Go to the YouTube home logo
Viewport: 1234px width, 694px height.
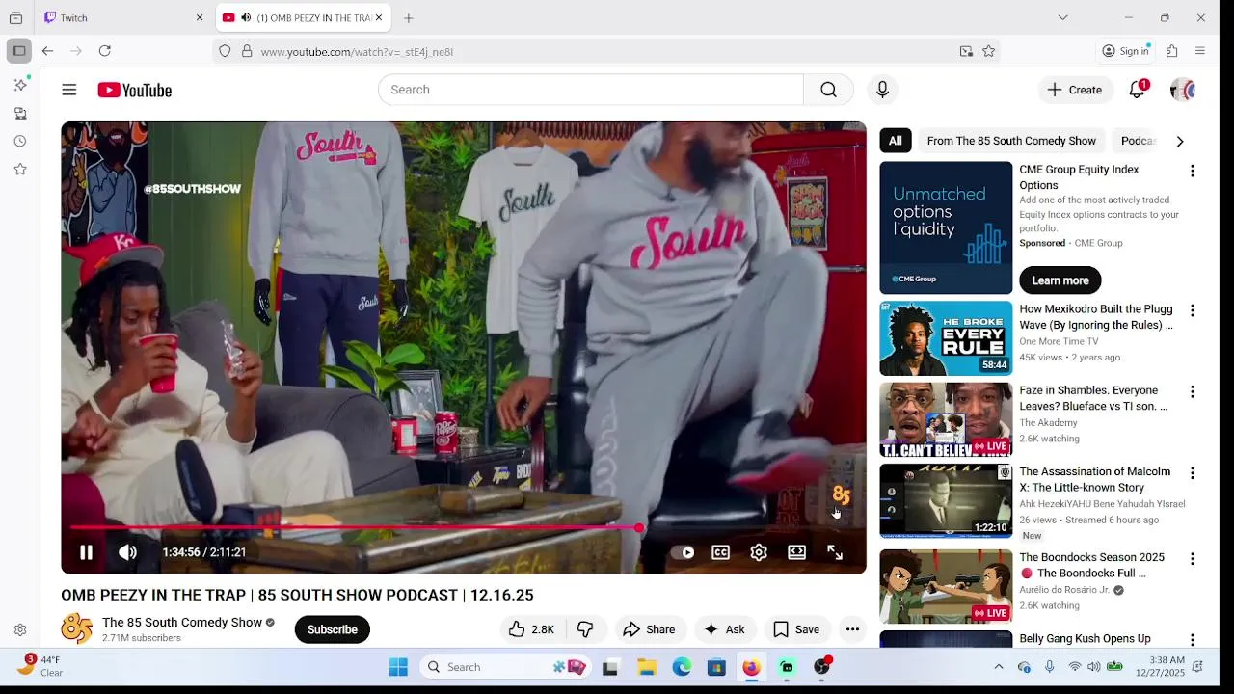[x=135, y=90]
